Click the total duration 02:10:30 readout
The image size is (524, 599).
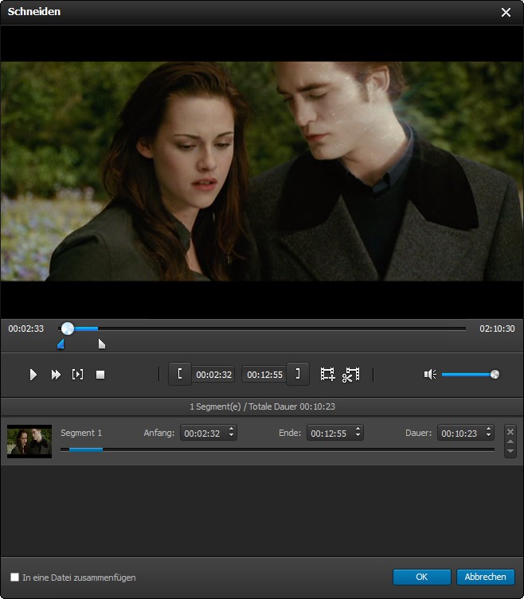click(497, 329)
